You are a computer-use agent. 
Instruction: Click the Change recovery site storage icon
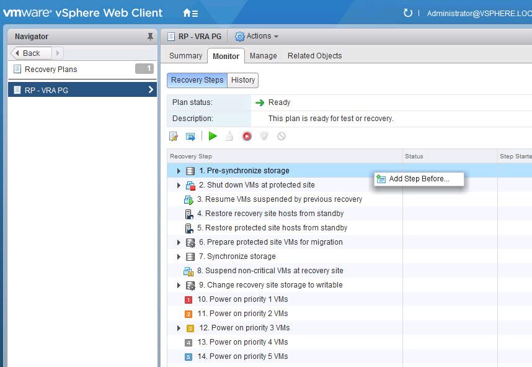coord(190,286)
